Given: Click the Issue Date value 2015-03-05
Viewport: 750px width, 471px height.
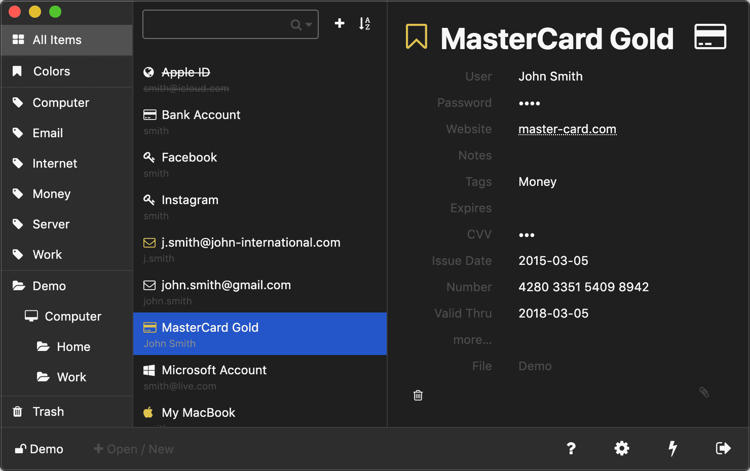Looking at the screenshot, I should 553,261.
